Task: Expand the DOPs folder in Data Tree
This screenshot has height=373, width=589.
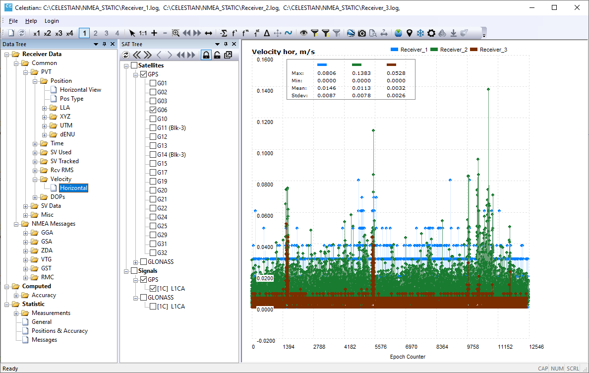Action: point(36,197)
